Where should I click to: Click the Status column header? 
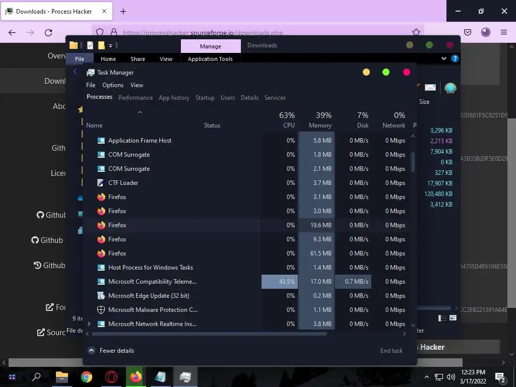(212, 125)
